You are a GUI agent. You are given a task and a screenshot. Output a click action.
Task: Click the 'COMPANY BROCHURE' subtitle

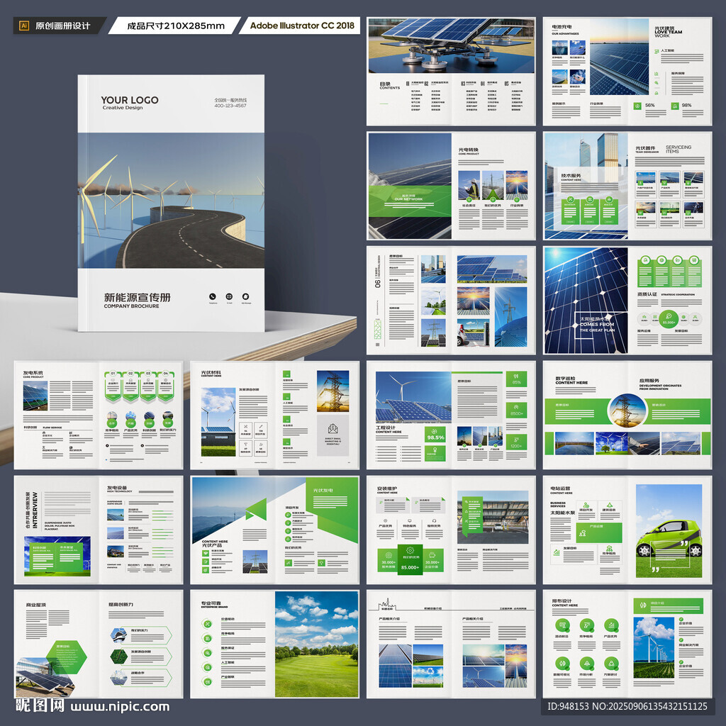click(131, 306)
